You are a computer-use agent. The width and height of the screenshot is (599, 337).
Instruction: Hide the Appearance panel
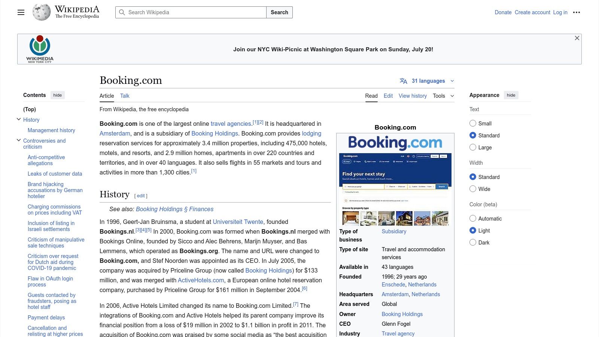point(511,95)
